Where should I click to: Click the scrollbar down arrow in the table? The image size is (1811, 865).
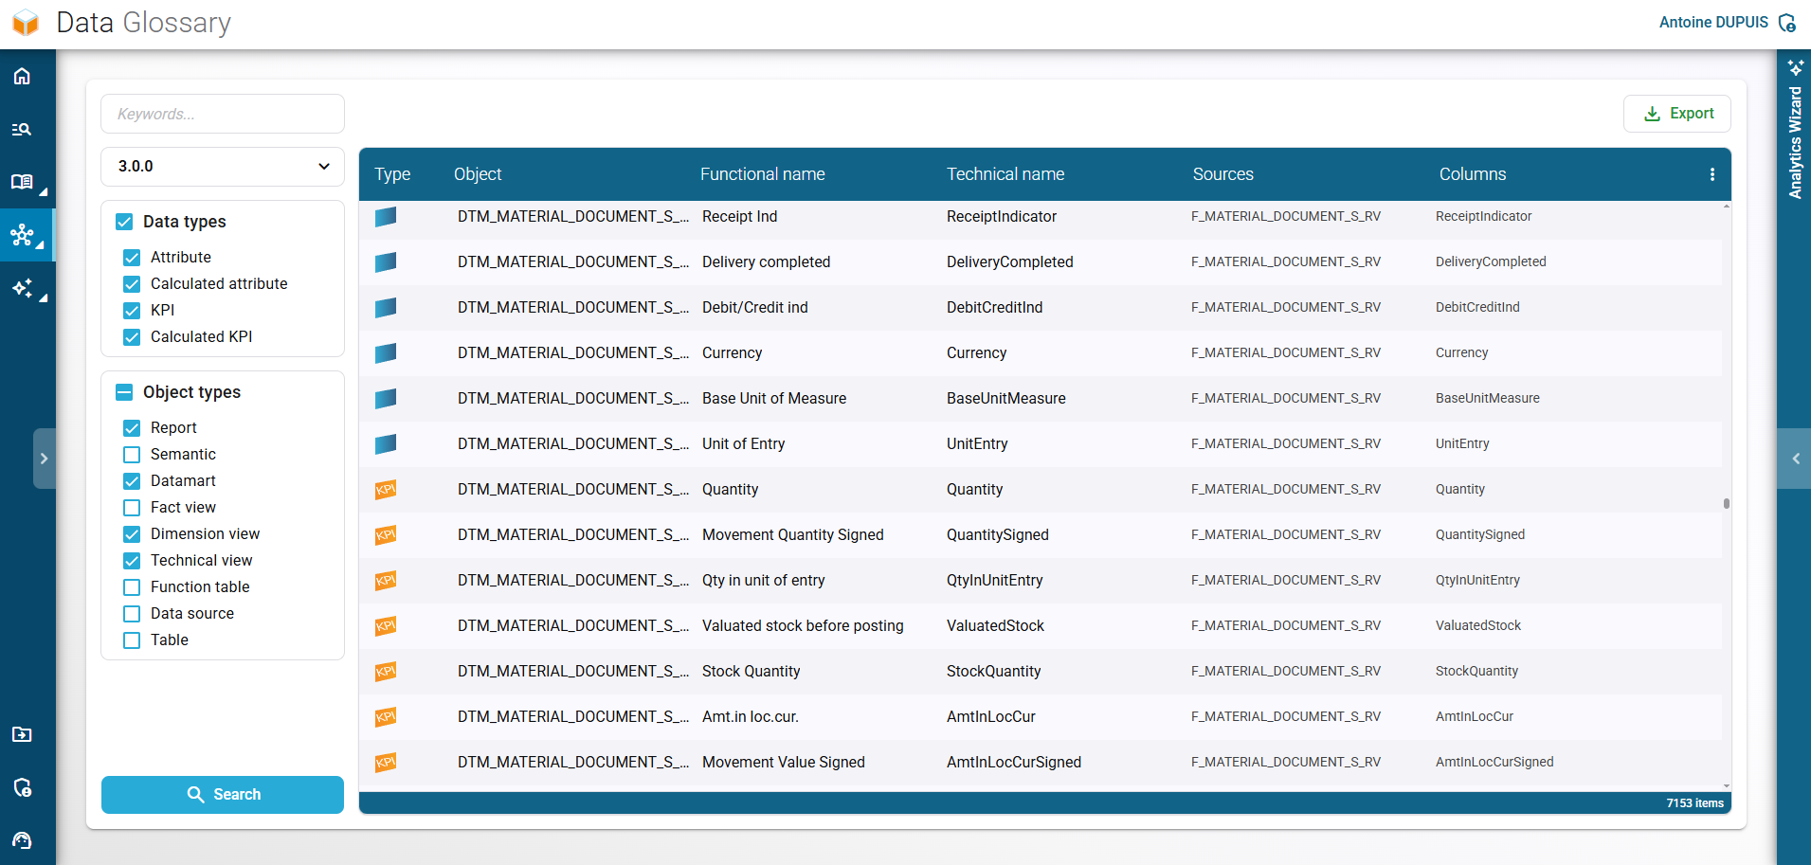tap(1726, 786)
